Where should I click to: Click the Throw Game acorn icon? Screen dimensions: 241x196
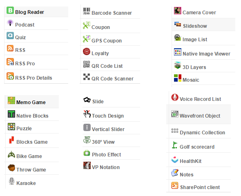tap(11, 168)
